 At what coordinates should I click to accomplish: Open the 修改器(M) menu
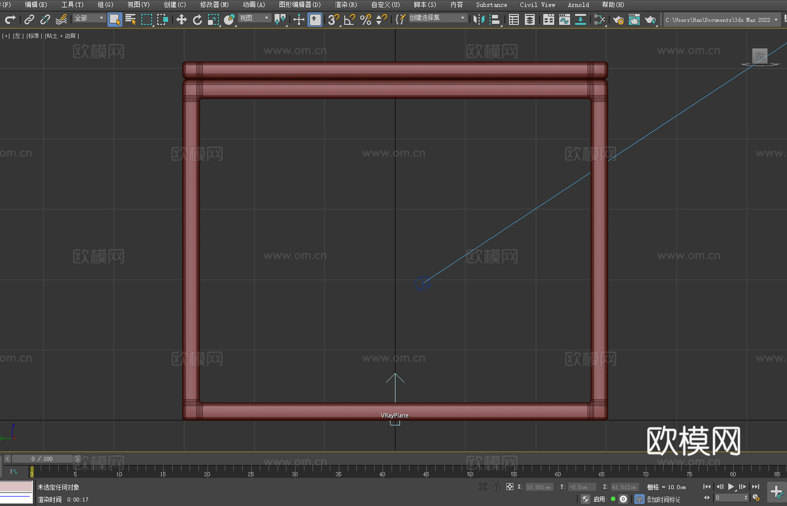[214, 4]
